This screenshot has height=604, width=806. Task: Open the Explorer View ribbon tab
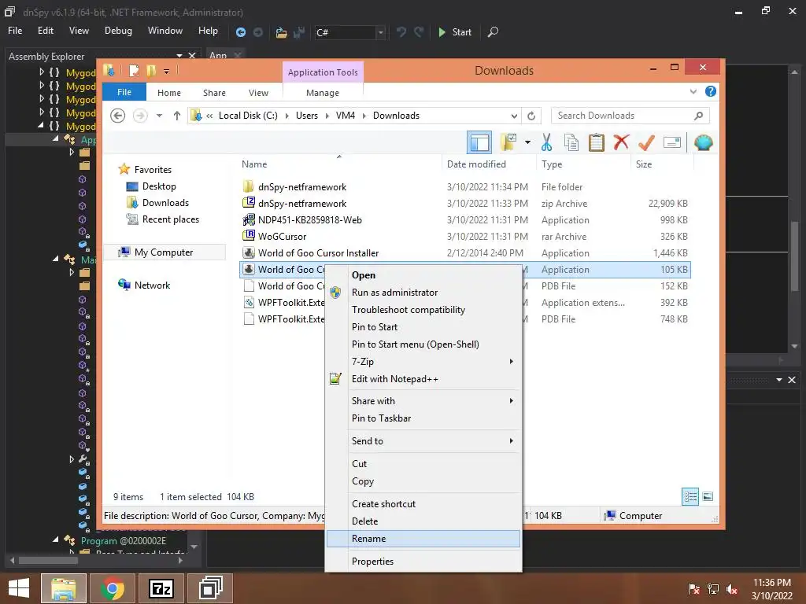click(258, 93)
